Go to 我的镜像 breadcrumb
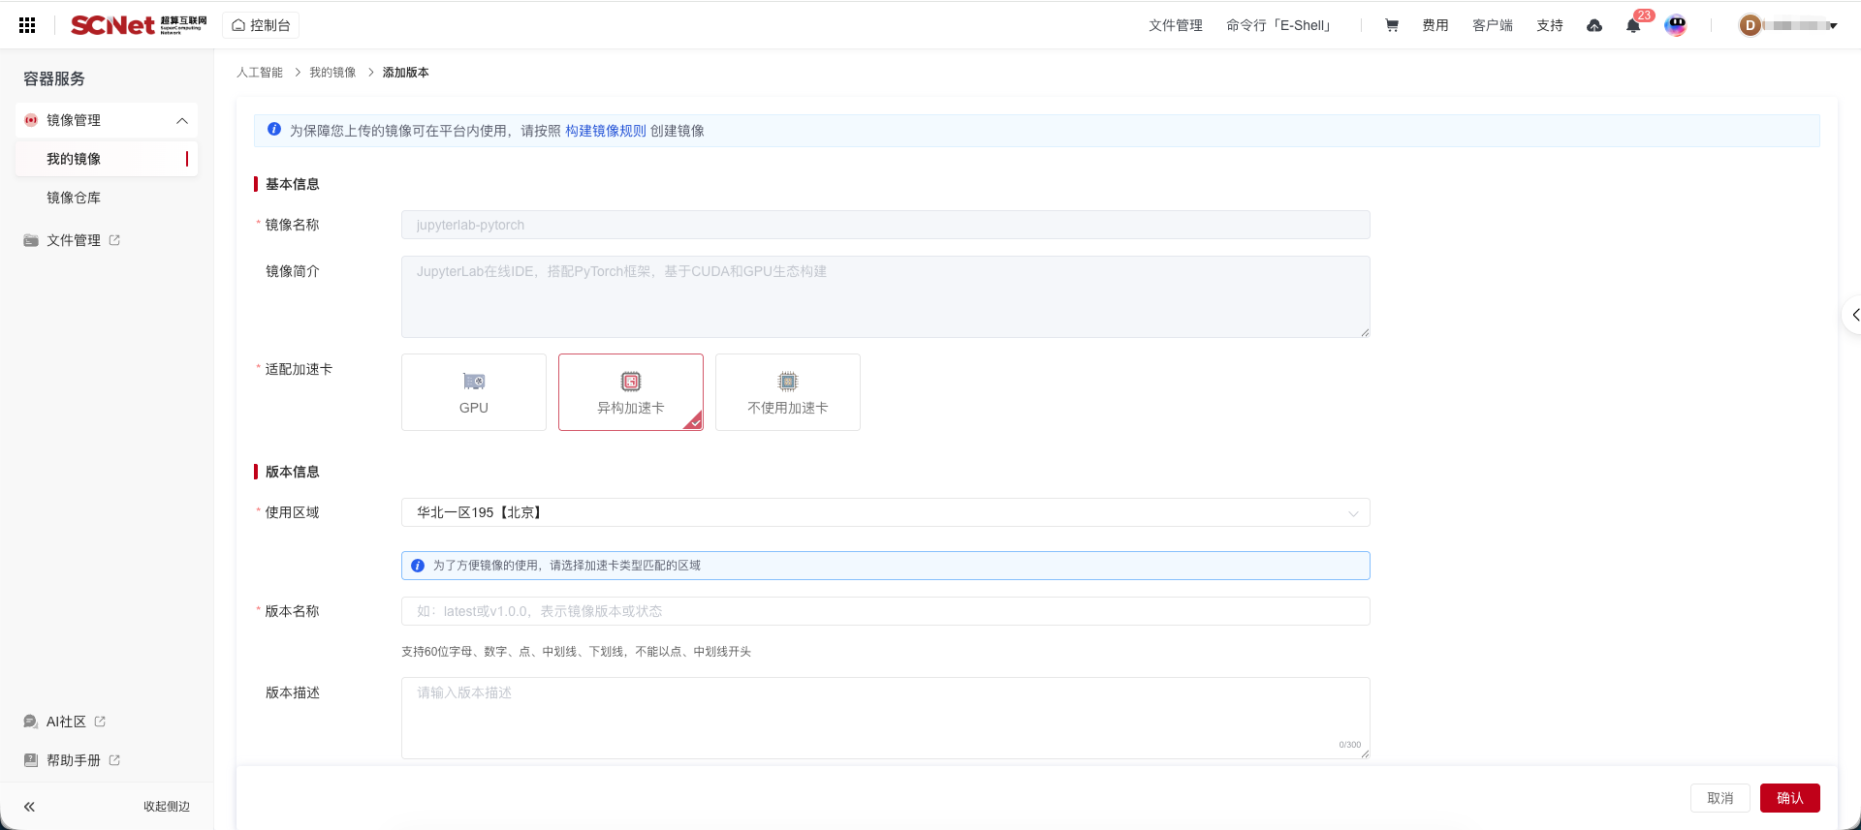Image resolution: width=1861 pixels, height=830 pixels. pos(332,73)
